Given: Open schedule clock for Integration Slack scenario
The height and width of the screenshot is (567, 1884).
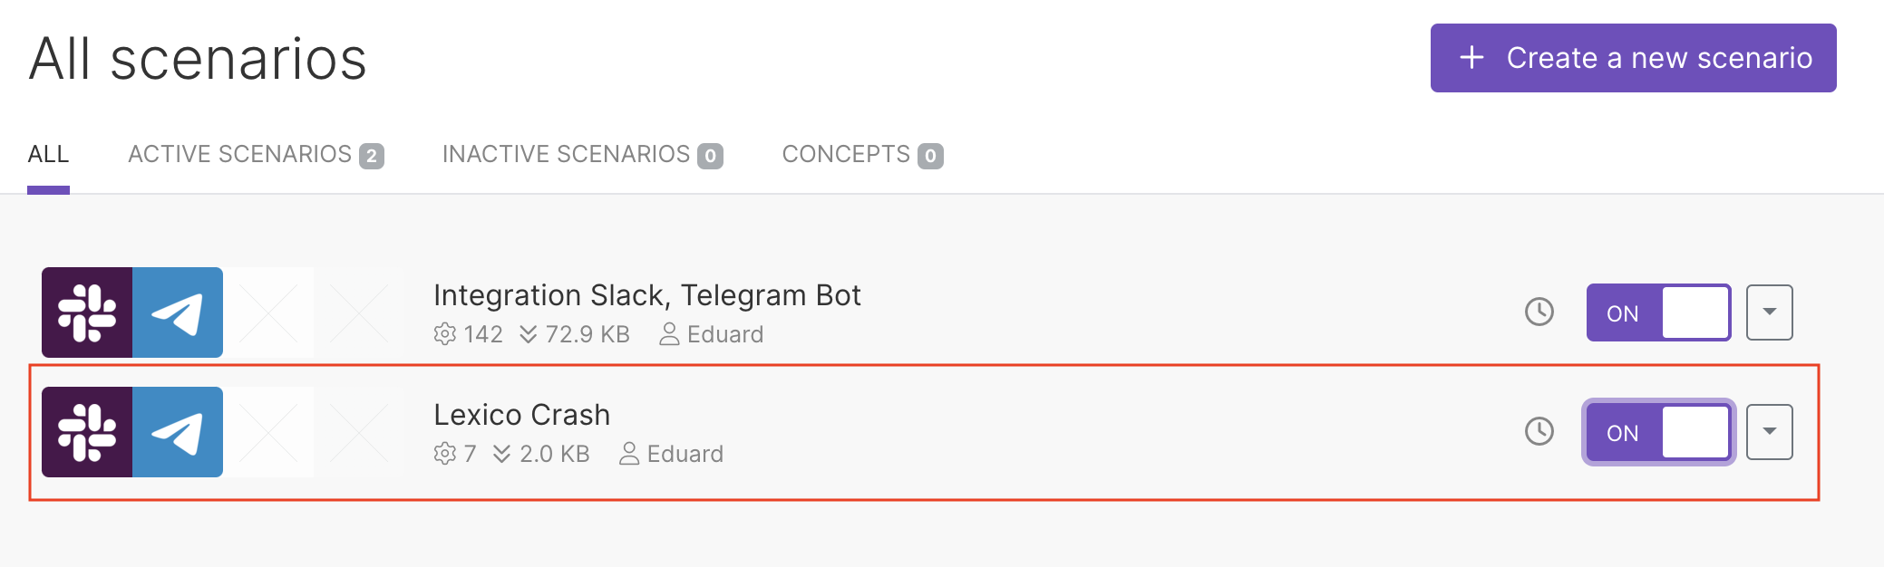Looking at the screenshot, I should (x=1539, y=312).
